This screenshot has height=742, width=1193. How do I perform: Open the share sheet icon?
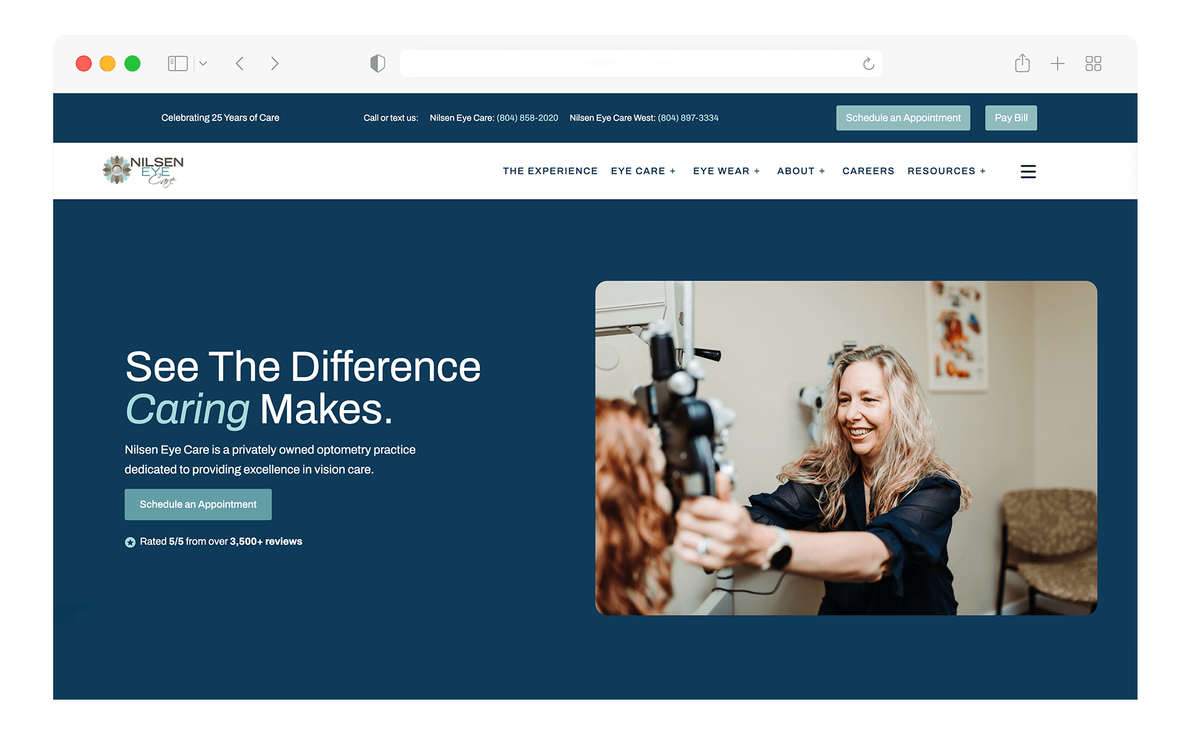(1022, 63)
